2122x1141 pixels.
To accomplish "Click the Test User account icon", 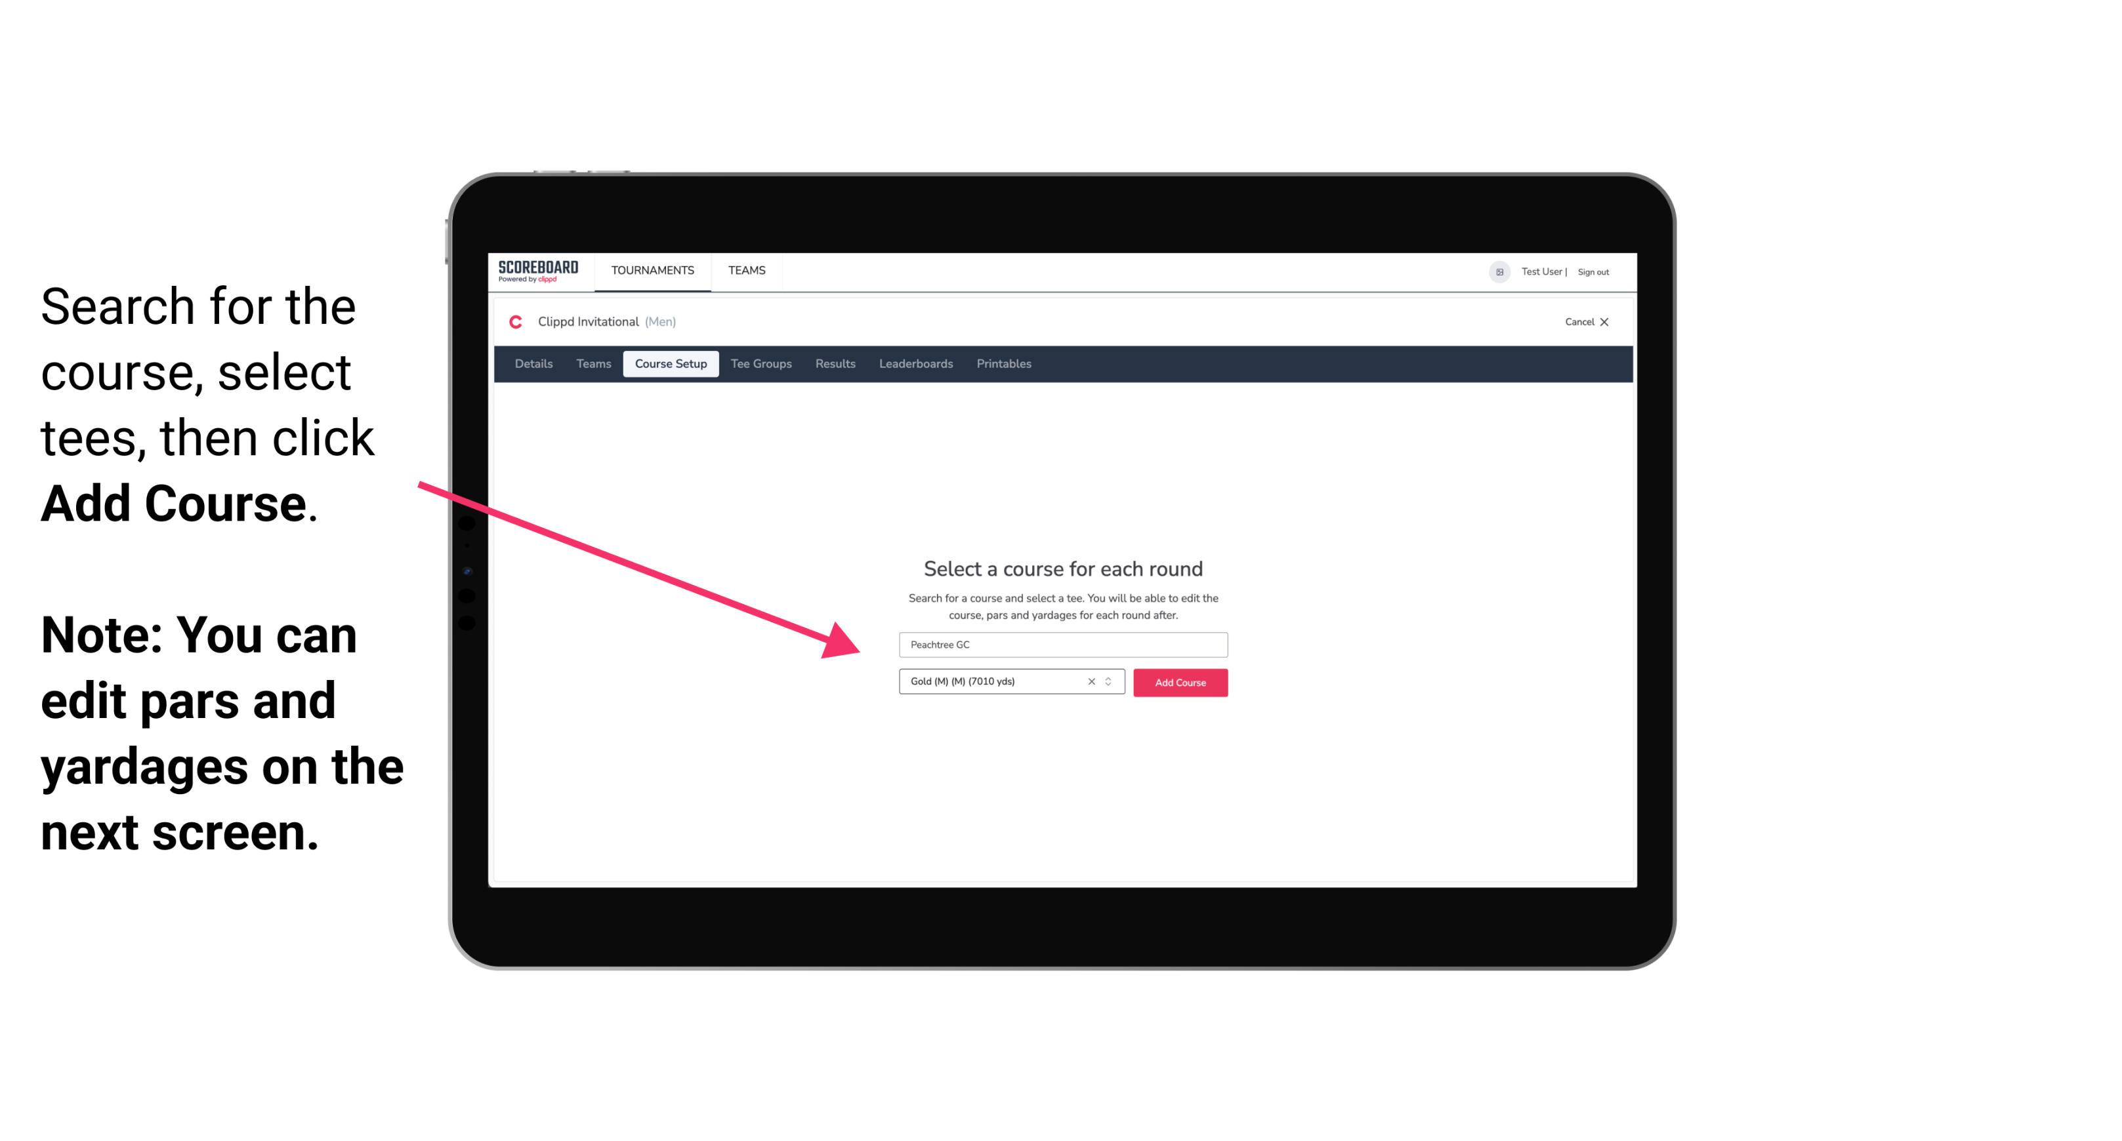I will coord(1495,271).
